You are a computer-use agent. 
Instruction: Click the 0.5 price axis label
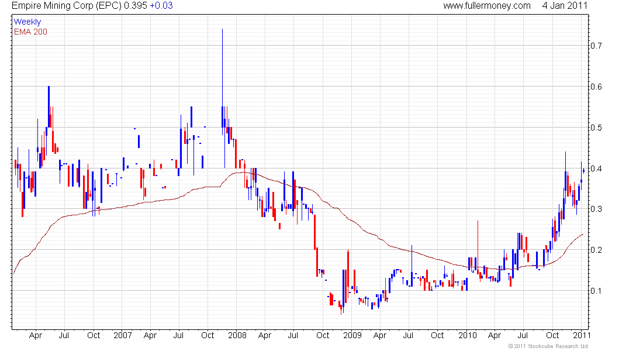(596, 128)
